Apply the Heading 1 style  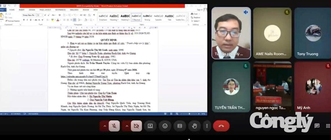[114, 17]
